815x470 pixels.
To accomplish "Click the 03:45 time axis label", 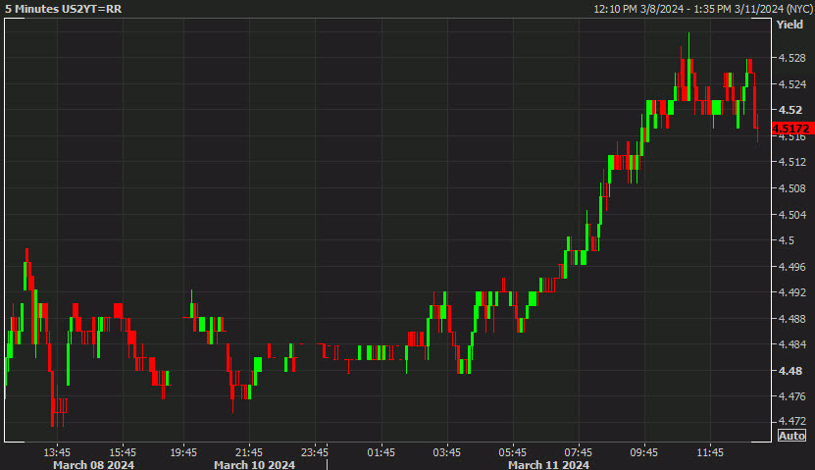I will click(446, 452).
